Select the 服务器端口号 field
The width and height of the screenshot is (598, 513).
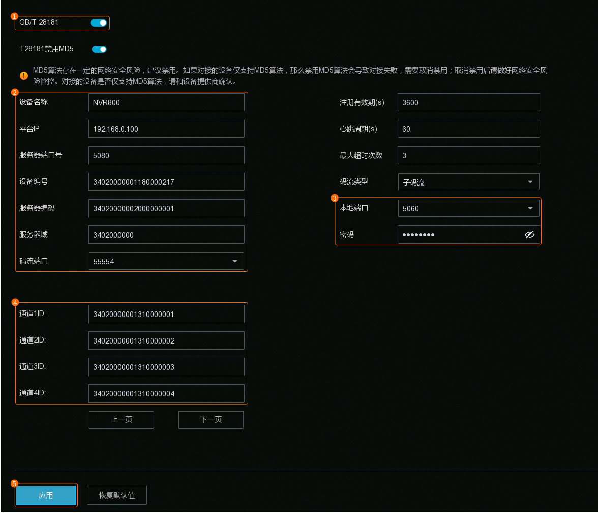click(x=166, y=155)
